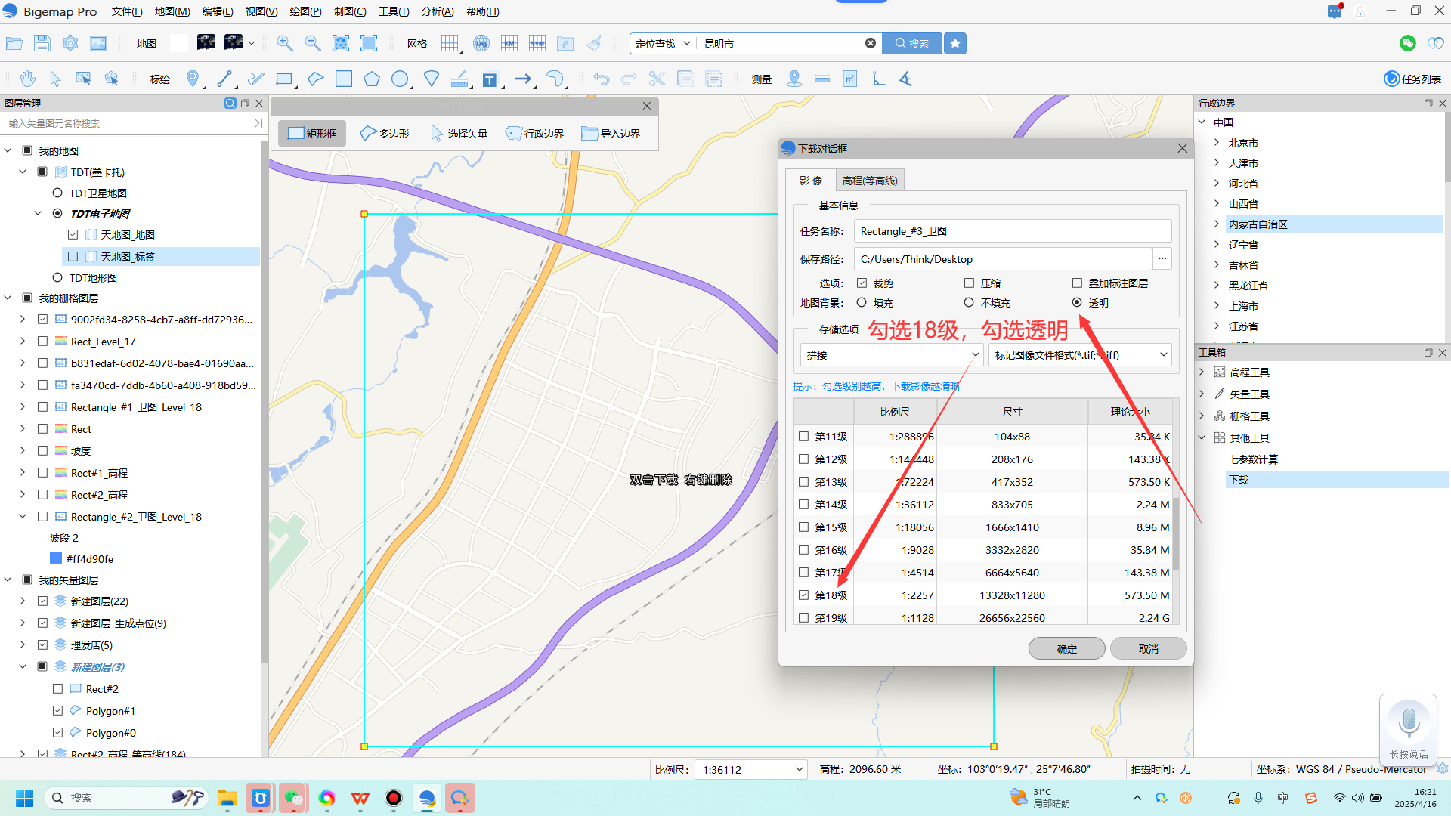This screenshot has height=816, width=1451.
Task: Click the zoom in magnifier icon
Action: point(284,43)
